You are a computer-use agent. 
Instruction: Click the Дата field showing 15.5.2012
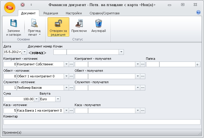coord(13,52)
